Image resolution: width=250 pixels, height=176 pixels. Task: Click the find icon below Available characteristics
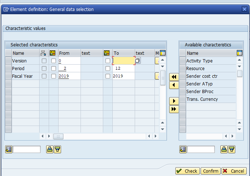pyautogui.click(x=183, y=149)
